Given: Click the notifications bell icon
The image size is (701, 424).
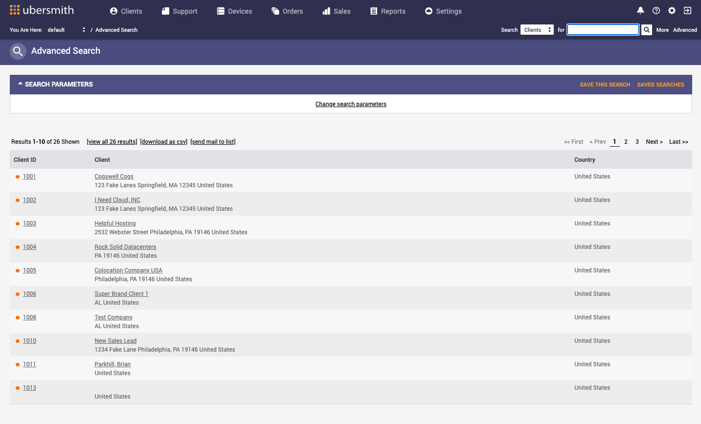Looking at the screenshot, I should tap(640, 11).
